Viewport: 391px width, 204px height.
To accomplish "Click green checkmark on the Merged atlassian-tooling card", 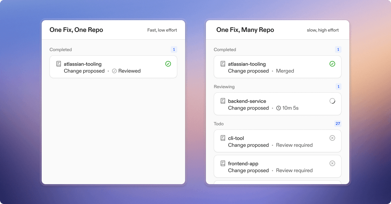I will [332, 64].
